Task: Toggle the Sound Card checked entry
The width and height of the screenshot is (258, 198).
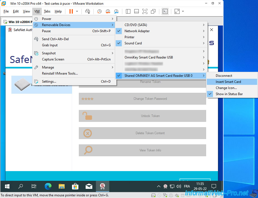Action: [161, 43]
